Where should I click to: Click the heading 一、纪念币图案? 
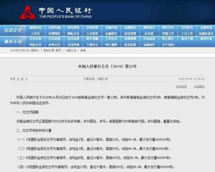[28, 112]
